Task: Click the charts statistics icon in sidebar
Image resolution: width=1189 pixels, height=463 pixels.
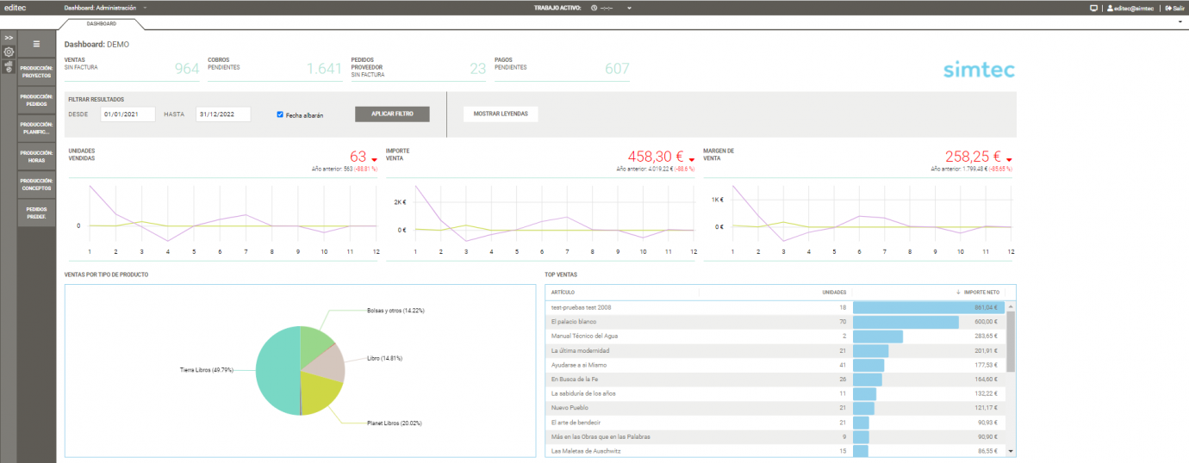Action: point(9,66)
